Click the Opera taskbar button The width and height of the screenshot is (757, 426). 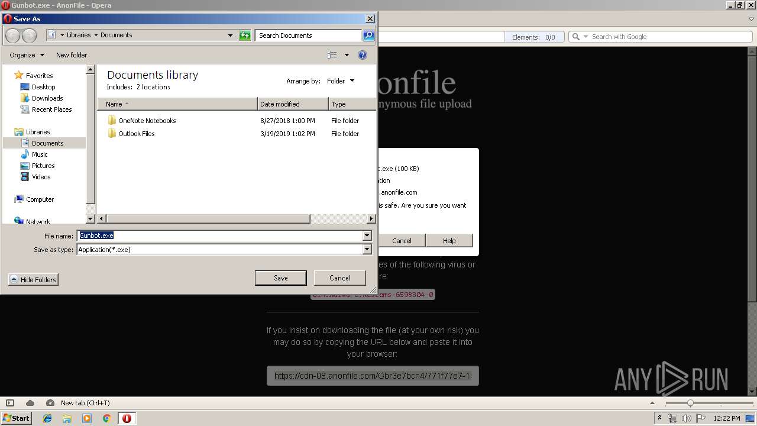[x=127, y=418]
